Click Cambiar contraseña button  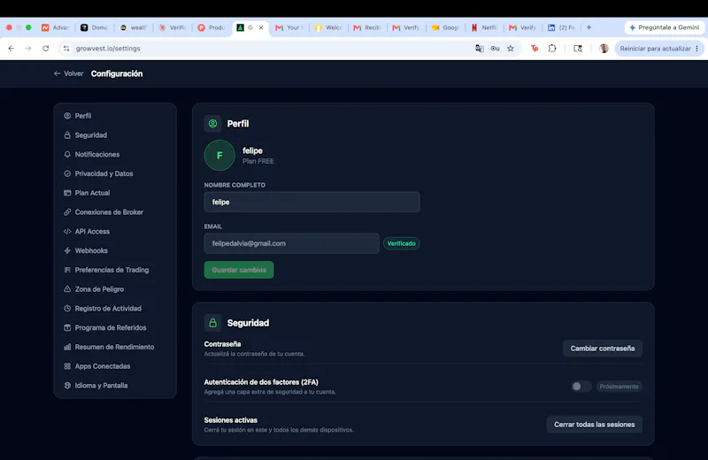coord(603,349)
